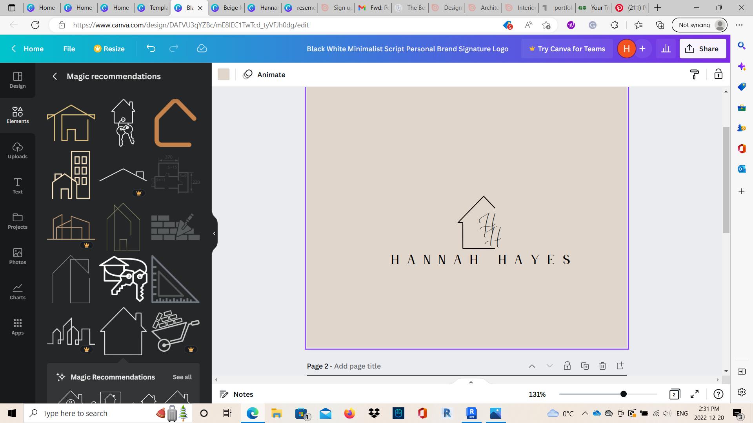
Task: Click See all Magic Recommendations
Action: [182, 377]
